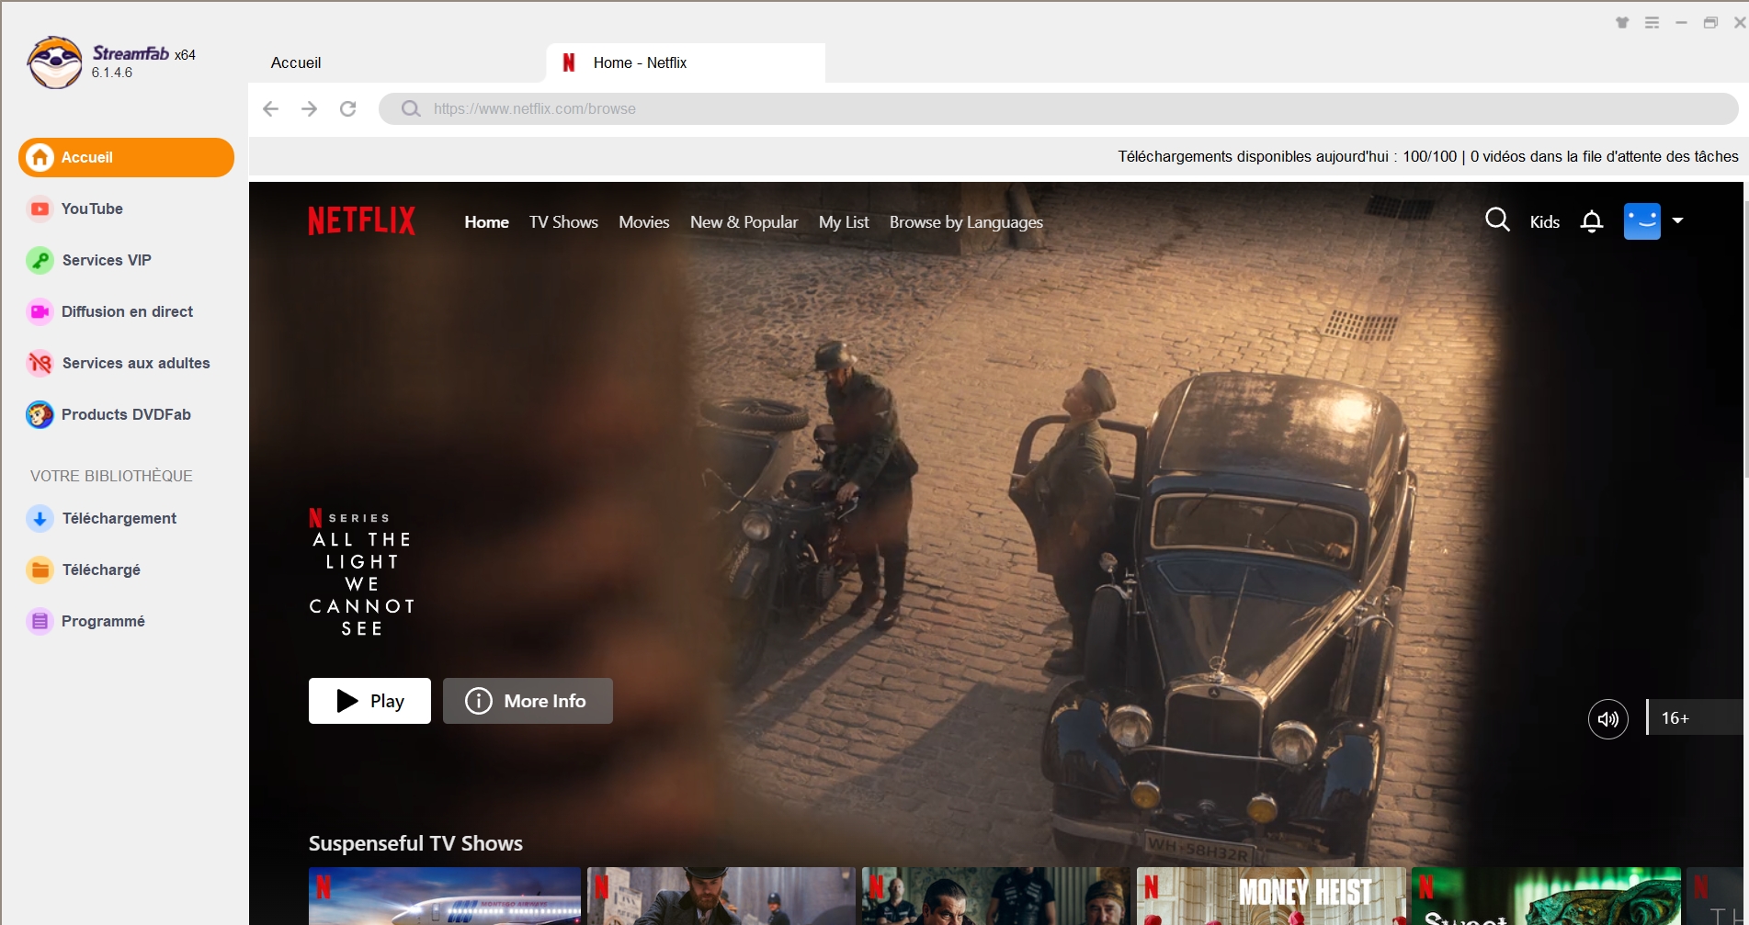Click the Netflix N tab favicon
1749x925 pixels.
[569, 62]
